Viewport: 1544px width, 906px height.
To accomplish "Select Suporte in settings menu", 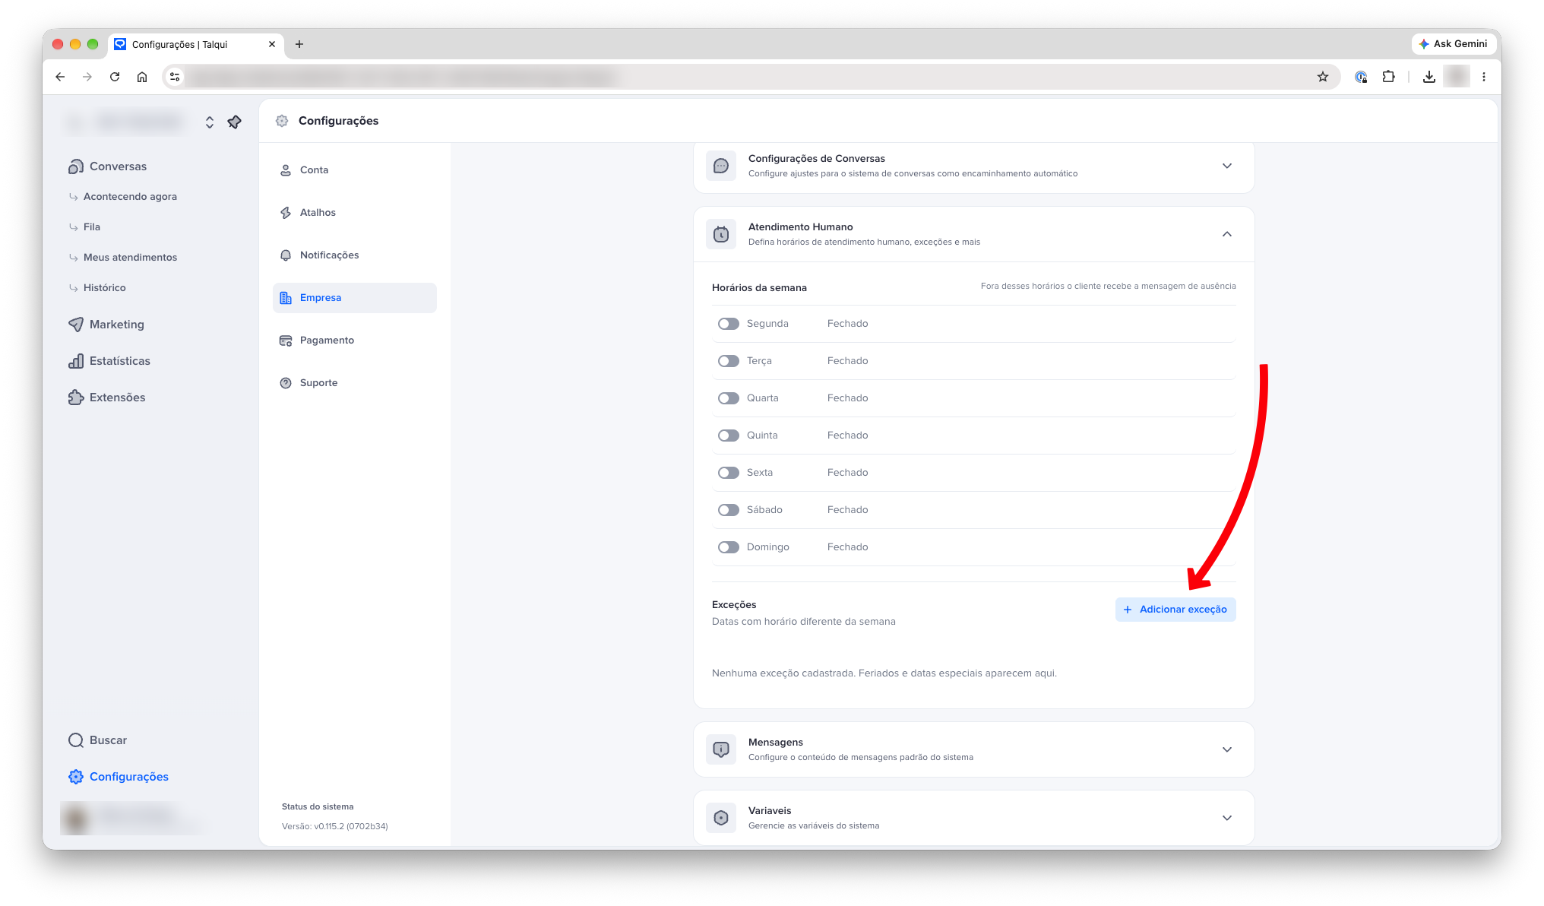I will [x=355, y=383].
